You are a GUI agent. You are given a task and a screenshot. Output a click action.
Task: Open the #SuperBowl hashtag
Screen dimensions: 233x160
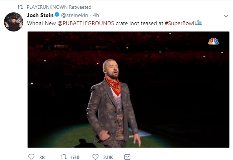click(x=179, y=23)
